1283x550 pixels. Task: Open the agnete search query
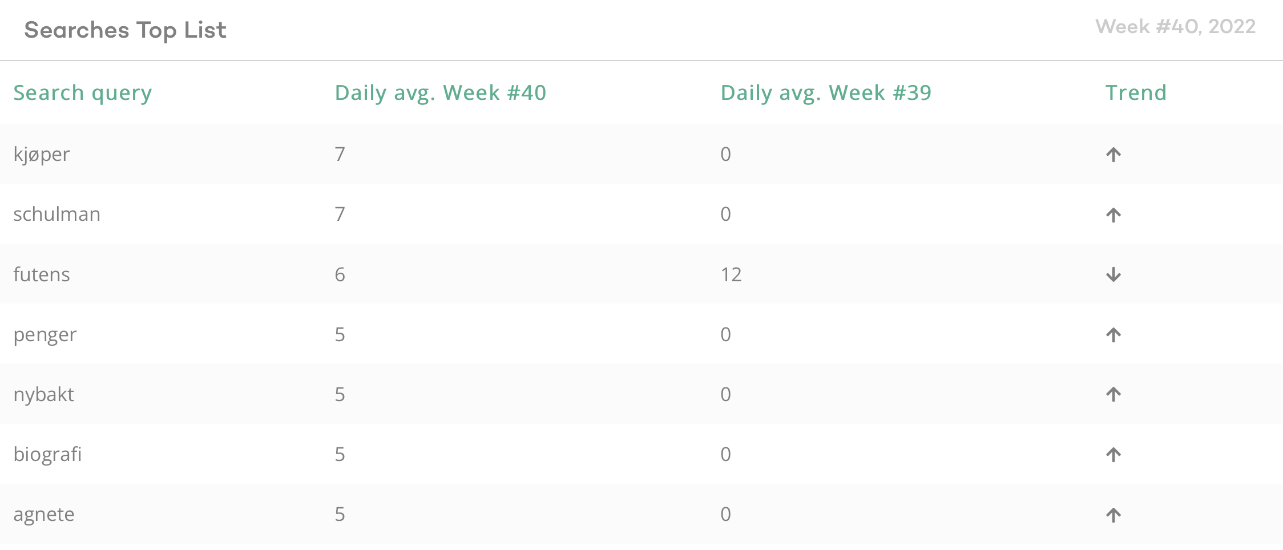coord(44,515)
